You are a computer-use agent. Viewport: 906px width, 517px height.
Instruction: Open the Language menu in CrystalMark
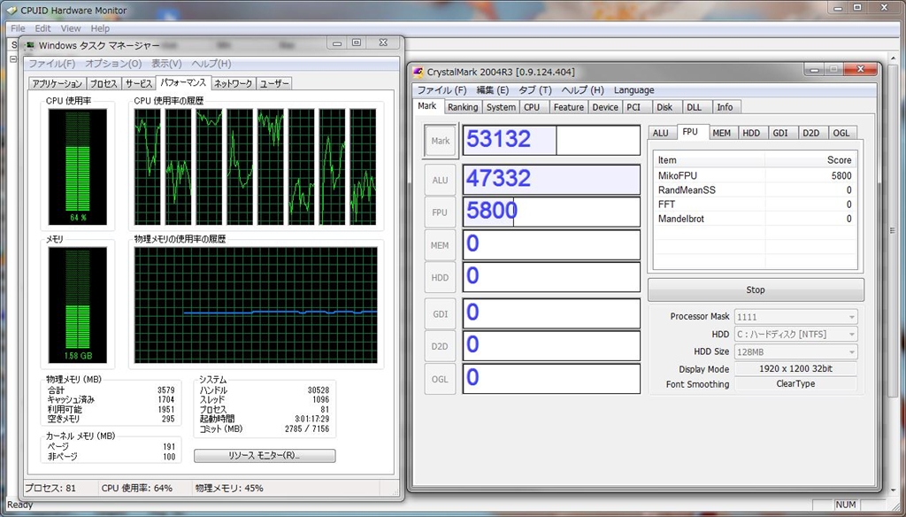pyautogui.click(x=633, y=90)
